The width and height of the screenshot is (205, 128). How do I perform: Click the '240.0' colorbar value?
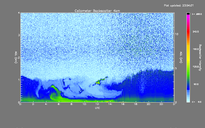pos(196,32)
